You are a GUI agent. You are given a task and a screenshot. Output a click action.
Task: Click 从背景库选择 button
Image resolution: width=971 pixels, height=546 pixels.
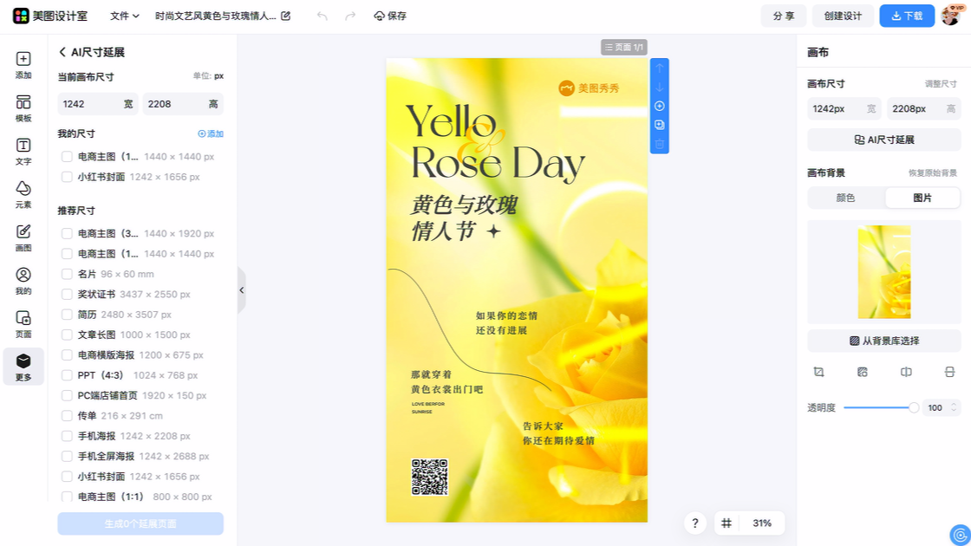click(883, 341)
